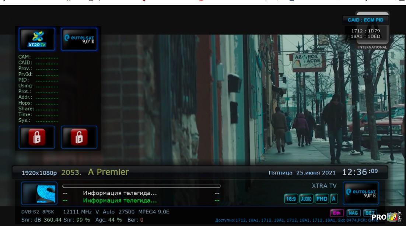The width and height of the screenshot is (406, 226).
Task: Click the AUDIO indicator badge
Action: click(x=307, y=199)
